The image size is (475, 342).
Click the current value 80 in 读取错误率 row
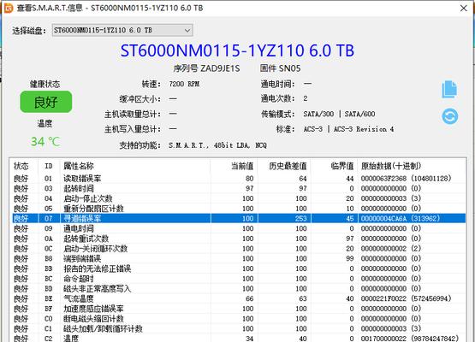click(250, 179)
